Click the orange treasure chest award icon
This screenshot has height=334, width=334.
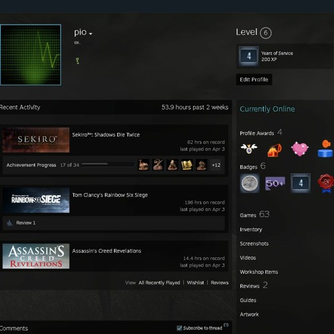(x=275, y=150)
